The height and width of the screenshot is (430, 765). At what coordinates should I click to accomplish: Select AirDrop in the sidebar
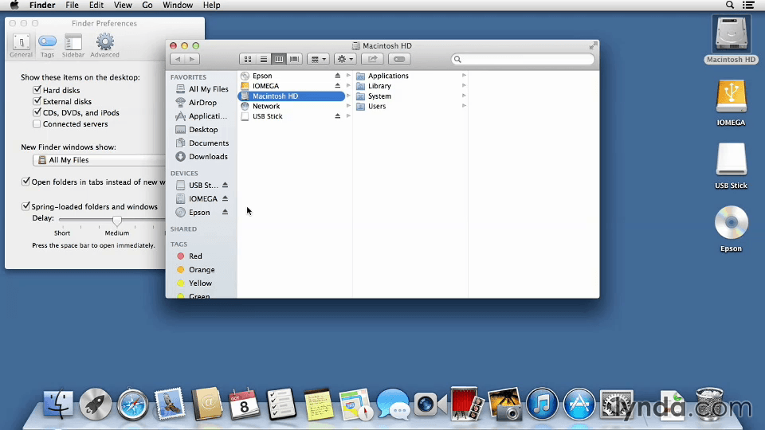point(196,103)
